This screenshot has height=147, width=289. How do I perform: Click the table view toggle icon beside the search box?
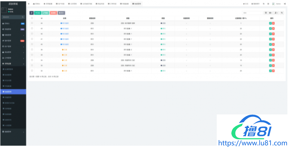pos(266,13)
